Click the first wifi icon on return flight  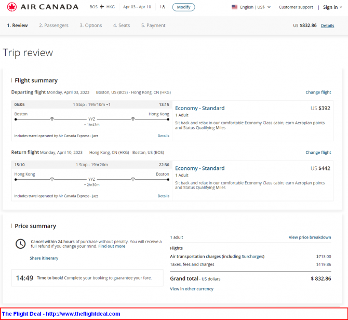pyautogui.click(x=52, y=179)
